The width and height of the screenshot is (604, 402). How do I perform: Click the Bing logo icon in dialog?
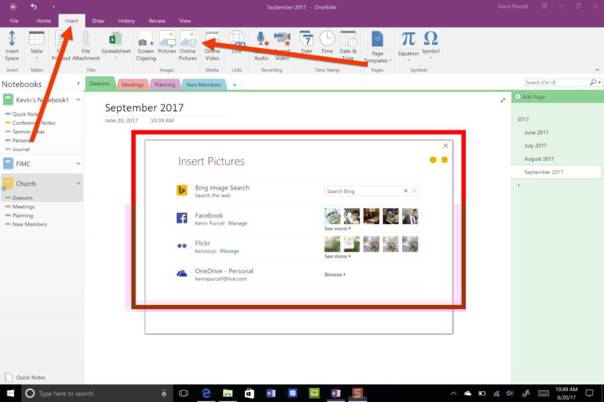[182, 190]
